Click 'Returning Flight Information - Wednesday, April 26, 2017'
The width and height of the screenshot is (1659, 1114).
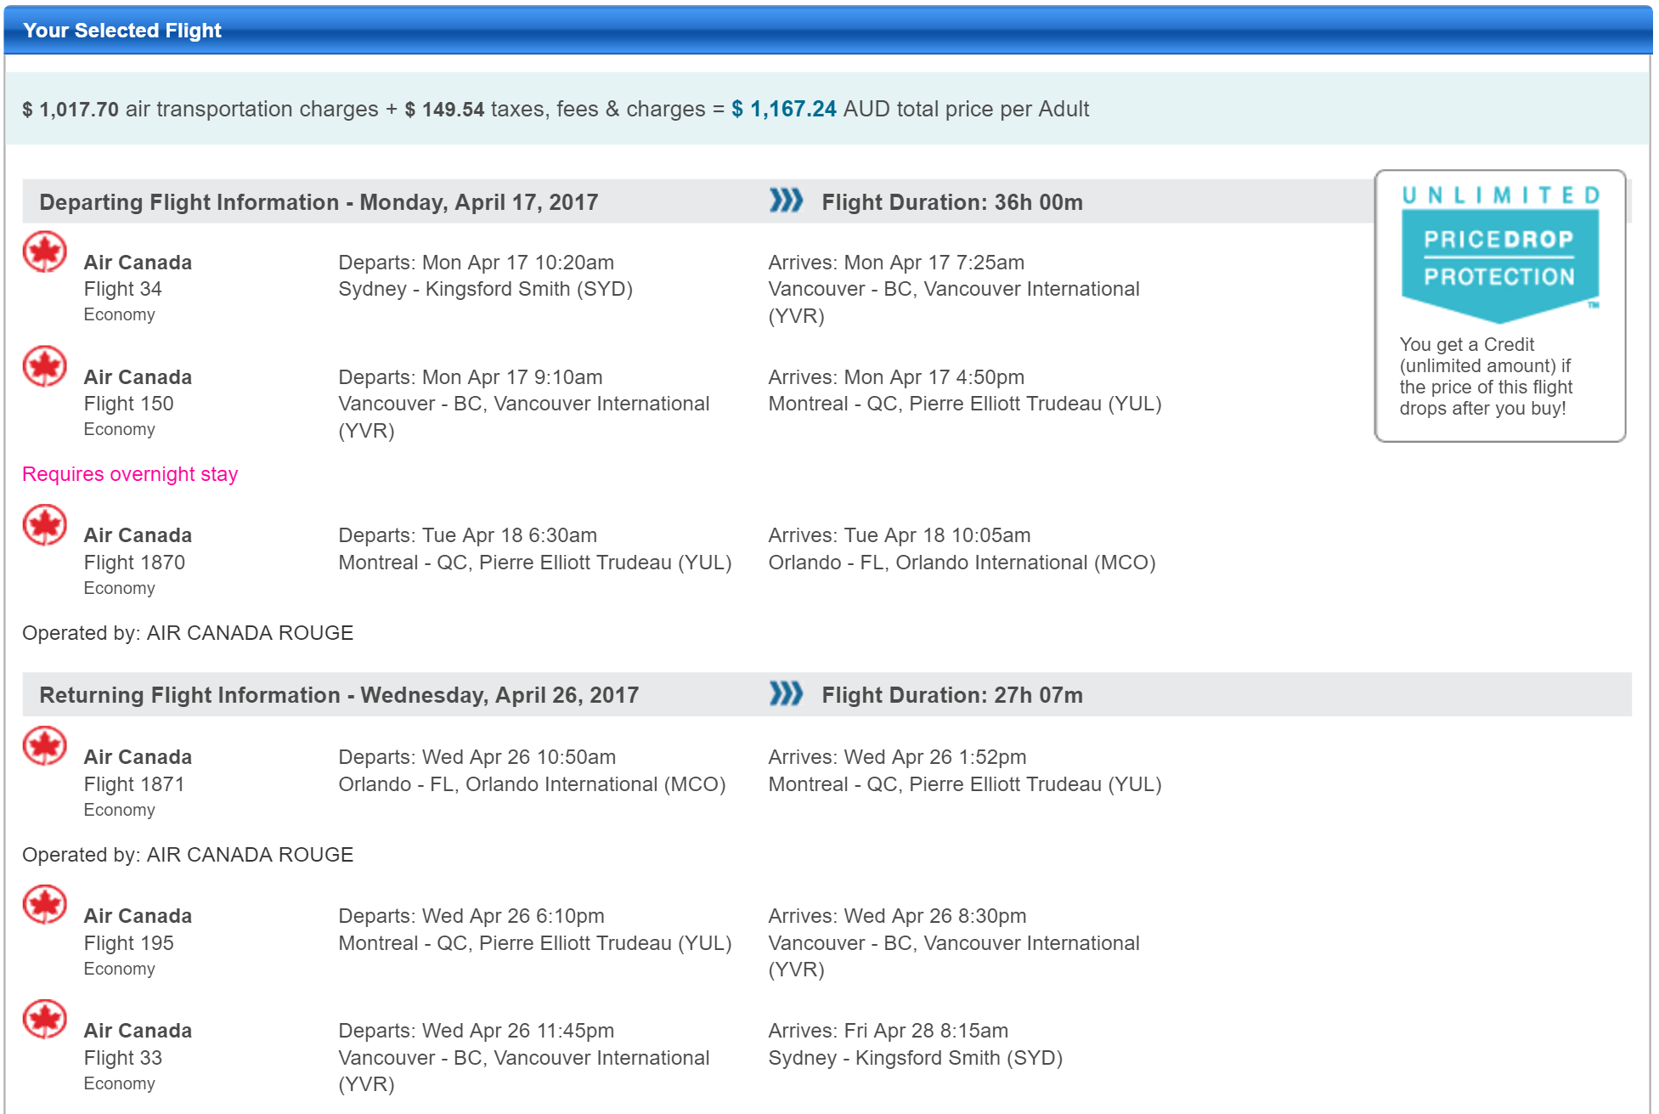coord(339,695)
